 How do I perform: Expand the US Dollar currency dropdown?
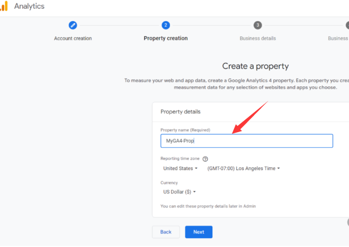click(180, 192)
